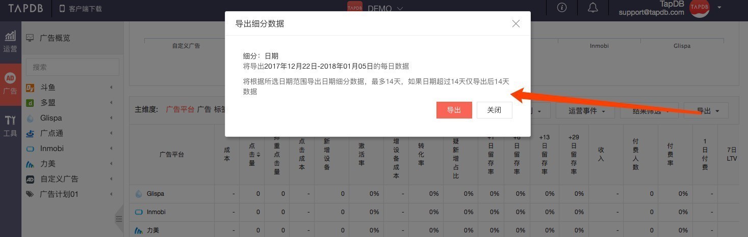Type in the 搜索 search field
The height and width of the screenshot is (237, 748).
72,67
